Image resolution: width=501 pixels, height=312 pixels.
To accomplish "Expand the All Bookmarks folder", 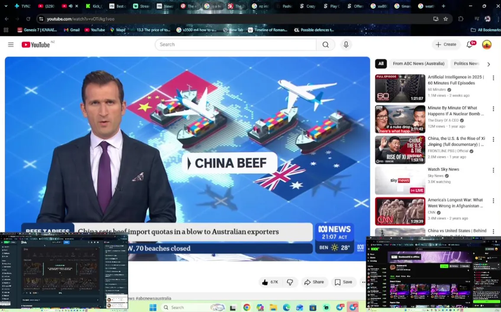I will (x=485, y=30).
